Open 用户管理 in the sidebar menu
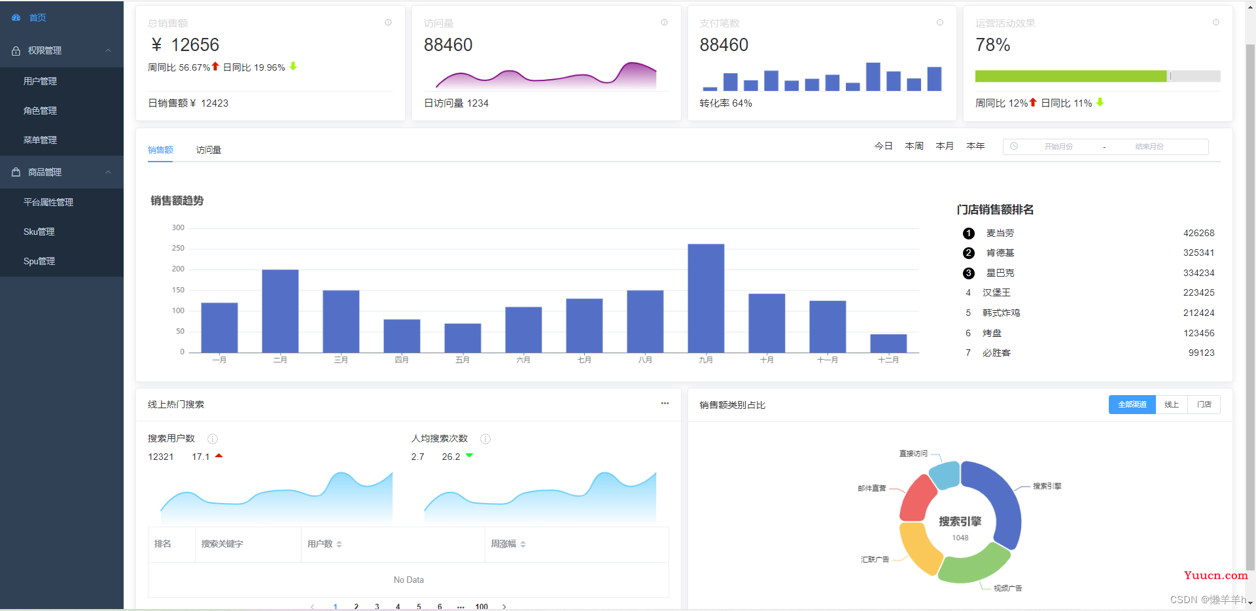The image size is (1256, 611). [41, 81]
